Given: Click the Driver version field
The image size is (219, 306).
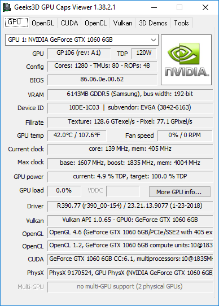Looking at the screenshot, I should point(130,206).
